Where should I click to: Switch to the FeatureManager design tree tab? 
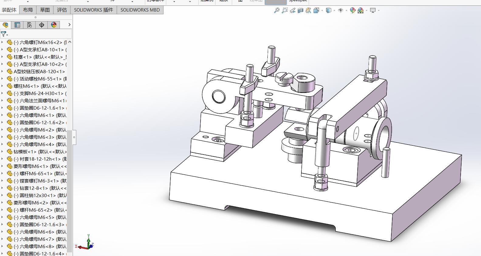tap(5, 25)
